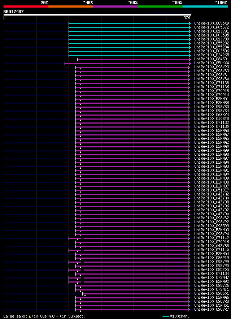The height and width of the screenshot is (319, 231).
Task: Select the UniRef100_O55284 label
Action: (212, 47)
